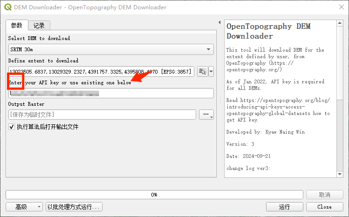
Task: Click the 'Select DEM to download' label
Action: pyautogui.click(x=39, y=38)
